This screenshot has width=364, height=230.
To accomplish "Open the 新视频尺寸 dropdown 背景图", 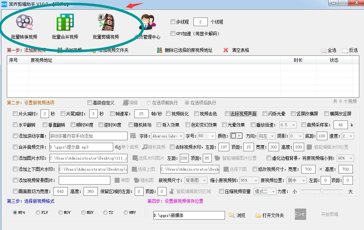I will [196, 180].
